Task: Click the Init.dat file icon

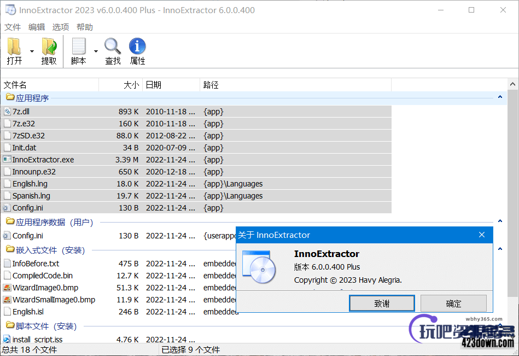Action: 7,148
